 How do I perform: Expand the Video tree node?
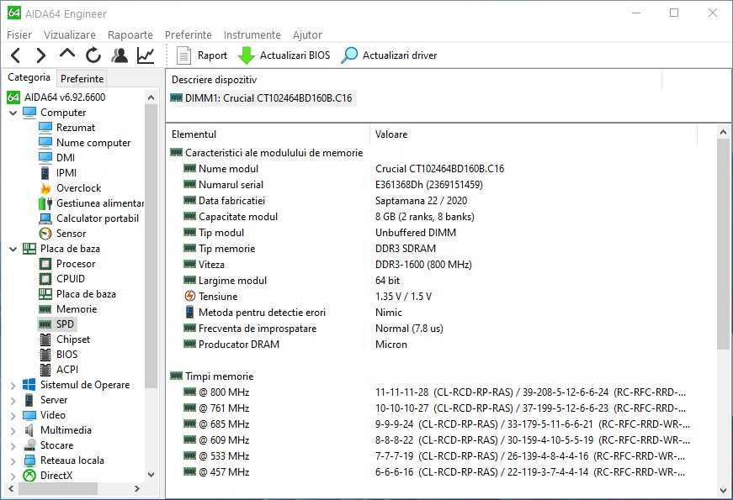point(13,415)
